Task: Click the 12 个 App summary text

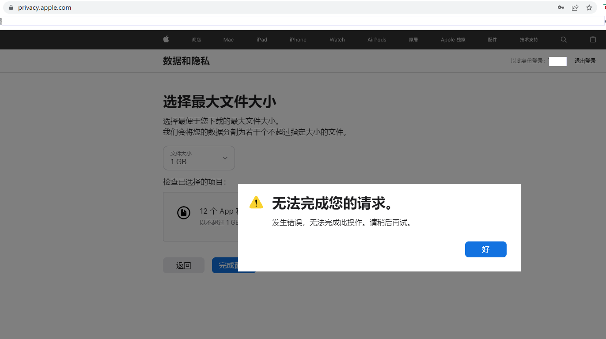Action: click(x=219, y=211)
